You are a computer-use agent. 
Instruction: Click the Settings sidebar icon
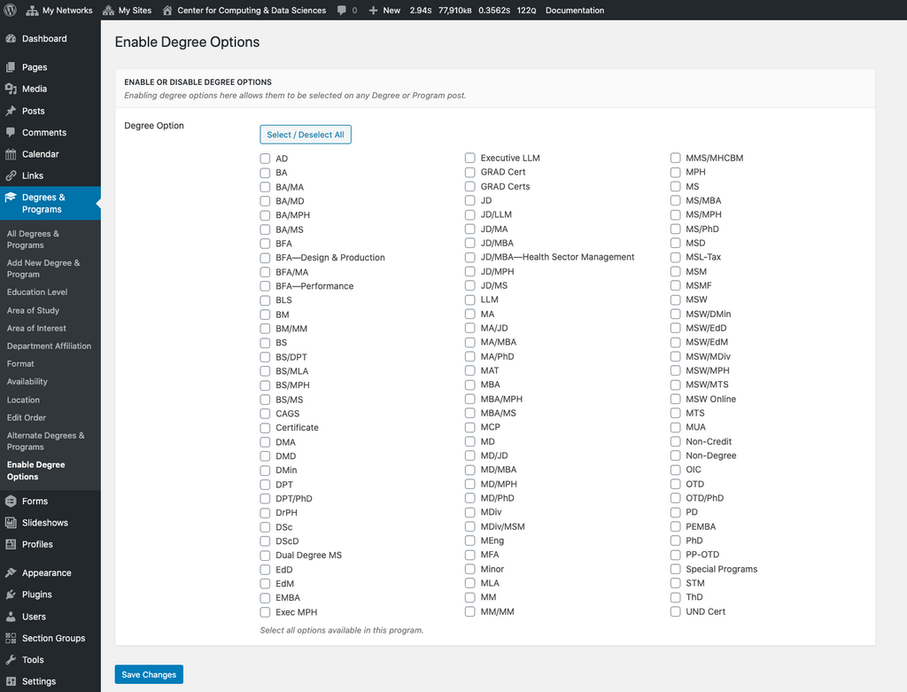[x=11, y=681]
